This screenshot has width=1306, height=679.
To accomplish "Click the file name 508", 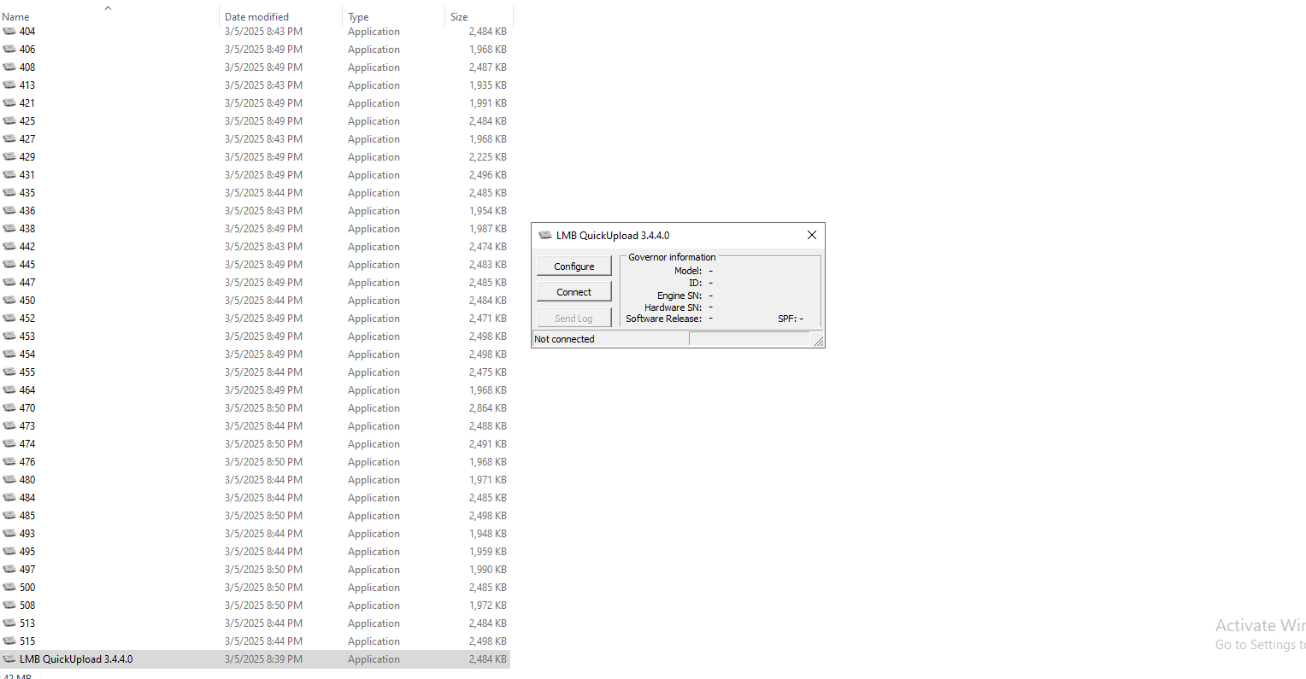I will tap(27, 606).
